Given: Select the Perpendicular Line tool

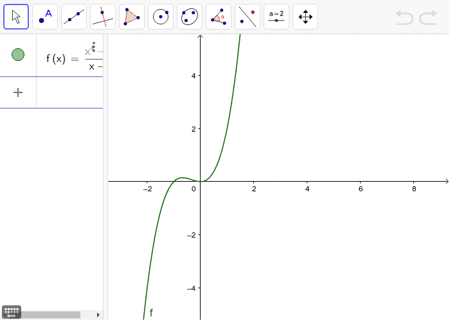Looking at the screenshot, I should (103, 17).
